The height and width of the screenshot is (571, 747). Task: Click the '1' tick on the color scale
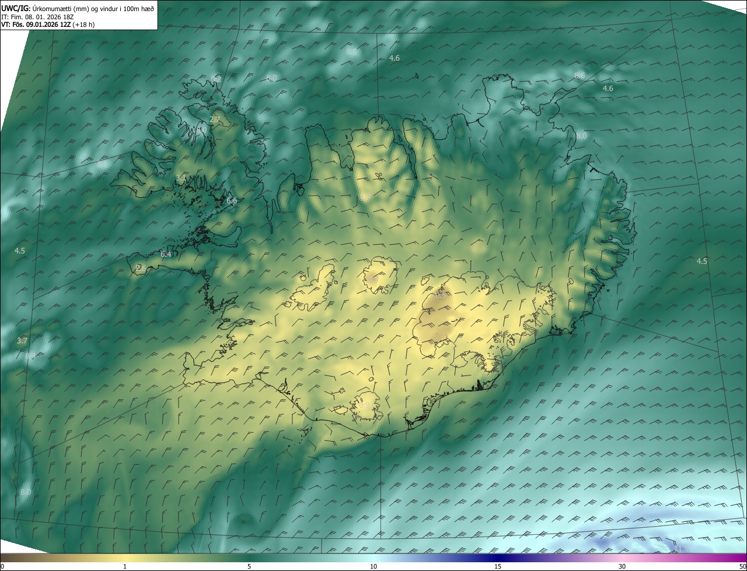pos(125,567)
